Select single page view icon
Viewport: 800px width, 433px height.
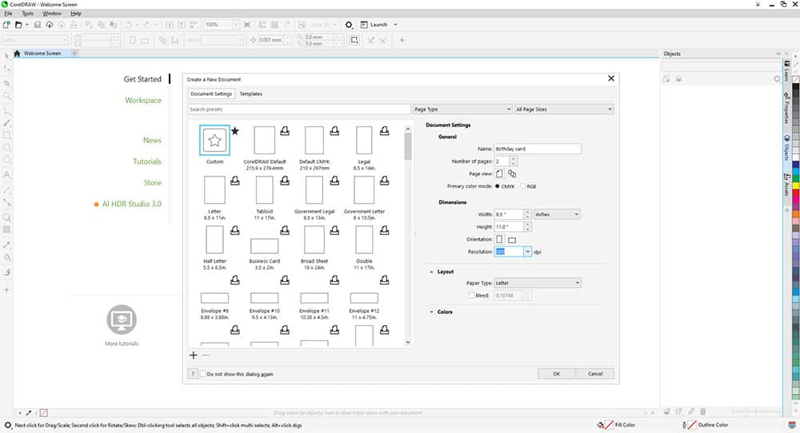499,173
